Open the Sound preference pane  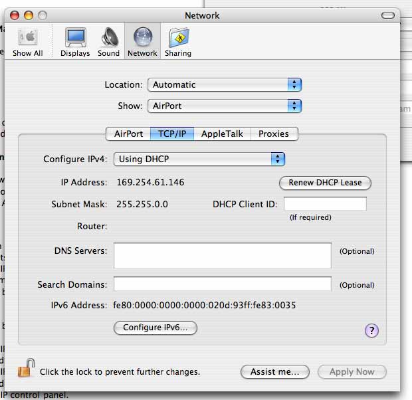[x=109, y=43]
